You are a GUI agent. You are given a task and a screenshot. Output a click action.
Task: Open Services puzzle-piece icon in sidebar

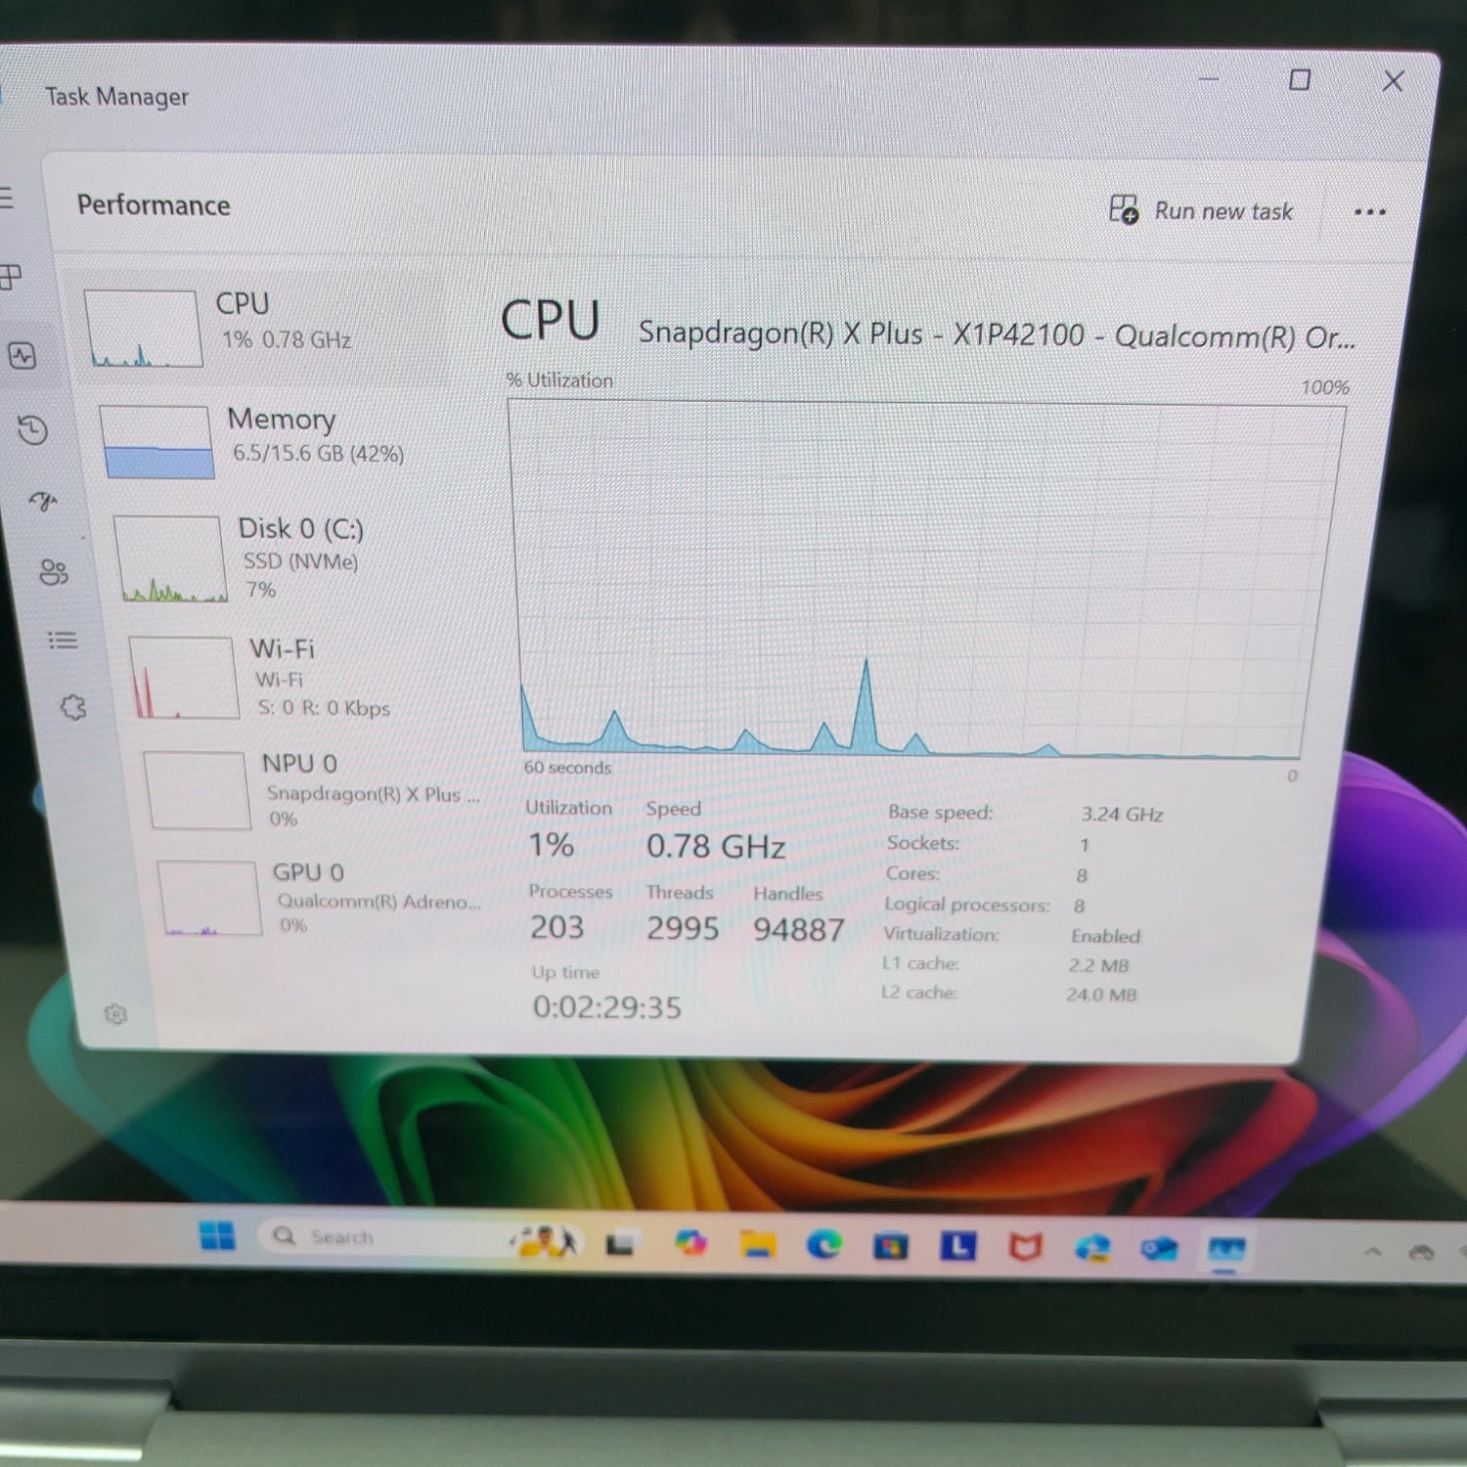click(x=73, y=707)
